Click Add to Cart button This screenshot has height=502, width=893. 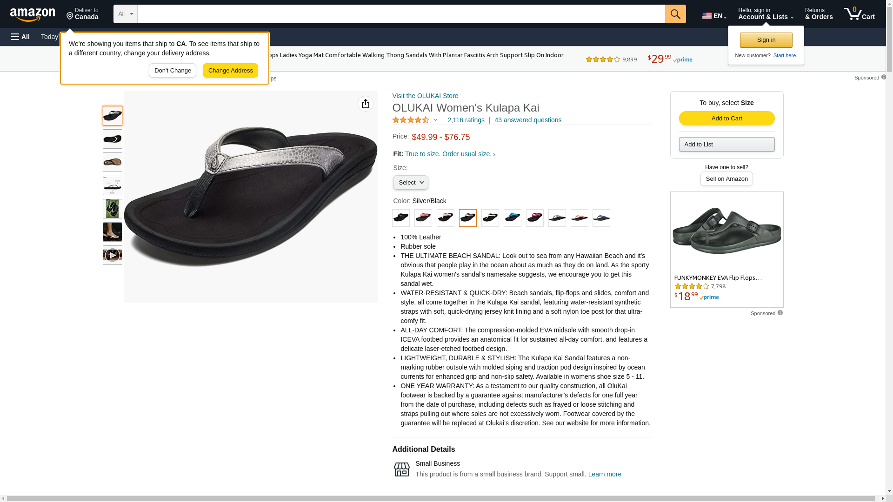click(x=726, y=119)
